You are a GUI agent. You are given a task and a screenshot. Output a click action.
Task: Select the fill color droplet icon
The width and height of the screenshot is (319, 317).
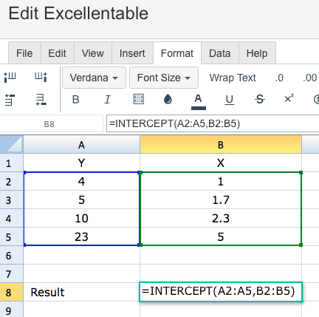point(168,99)
